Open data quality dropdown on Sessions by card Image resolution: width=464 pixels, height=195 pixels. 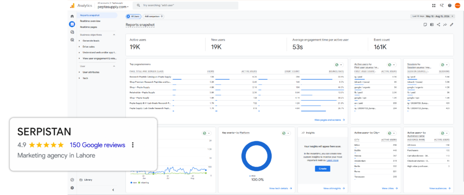point(445,65)
